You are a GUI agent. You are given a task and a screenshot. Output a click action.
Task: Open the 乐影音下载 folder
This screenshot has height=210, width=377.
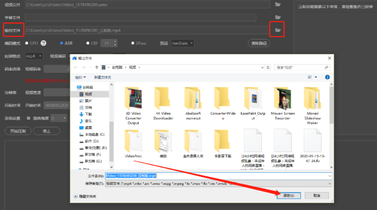pos(223,144)
